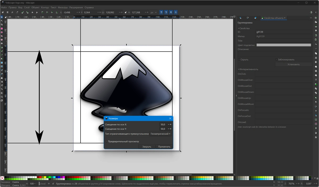Click the Select all objects icon
Screen dimensions: 319x187
pyautogui.click(x=3, y=12)
